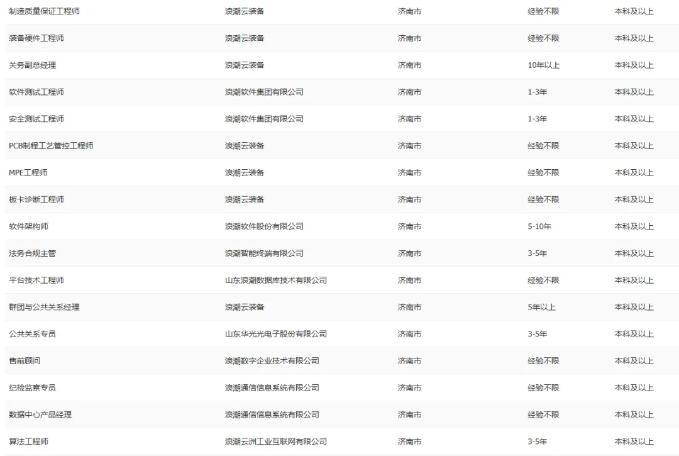Open the 安全测试工程师 position
Viewport: 679px width, 456px height.
(x=36, y=119)
